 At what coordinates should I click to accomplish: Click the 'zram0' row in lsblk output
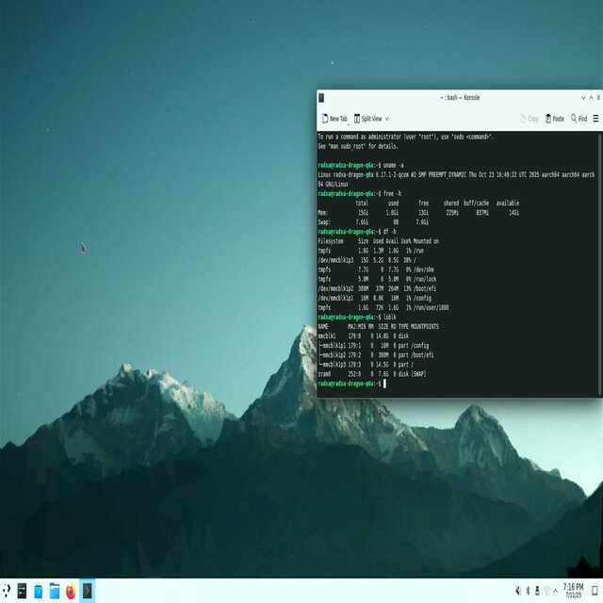coord(372,374)
